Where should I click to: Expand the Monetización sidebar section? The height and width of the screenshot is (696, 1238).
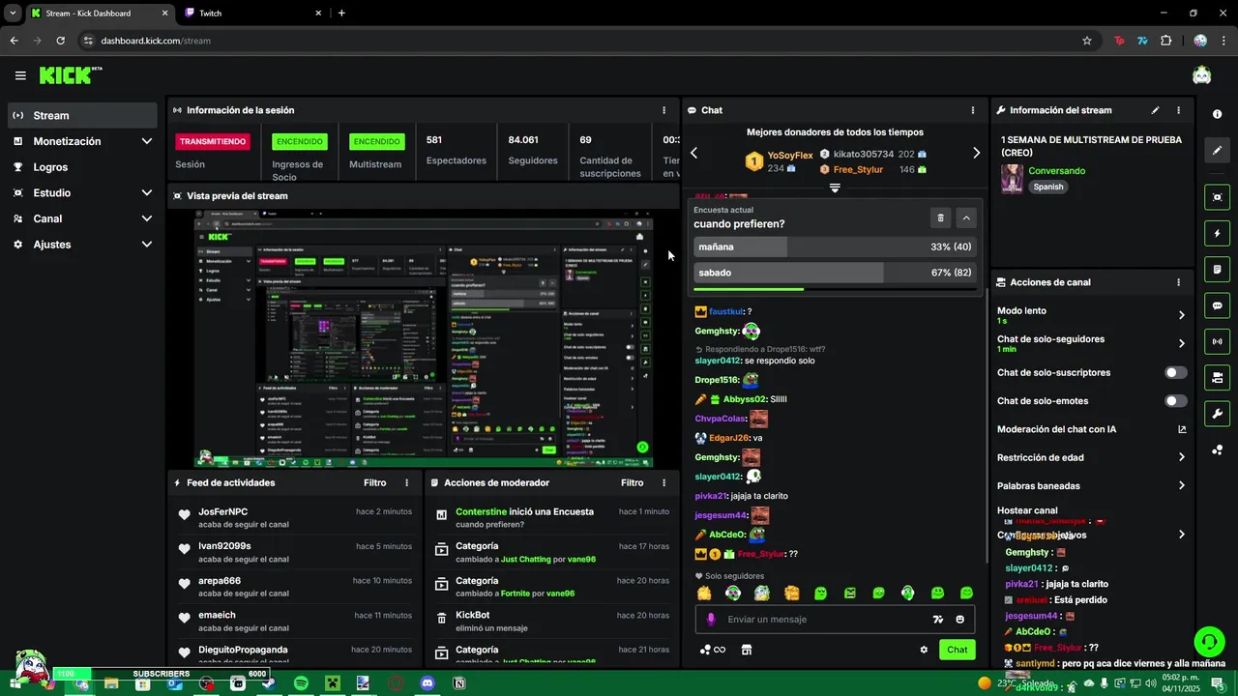(147, 141)
